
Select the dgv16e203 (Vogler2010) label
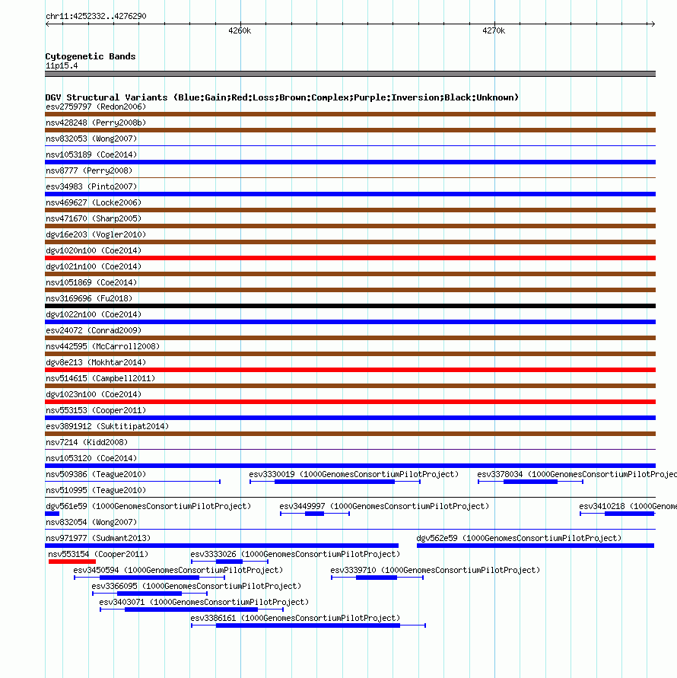pyautogui.click(x=96, y=235)
